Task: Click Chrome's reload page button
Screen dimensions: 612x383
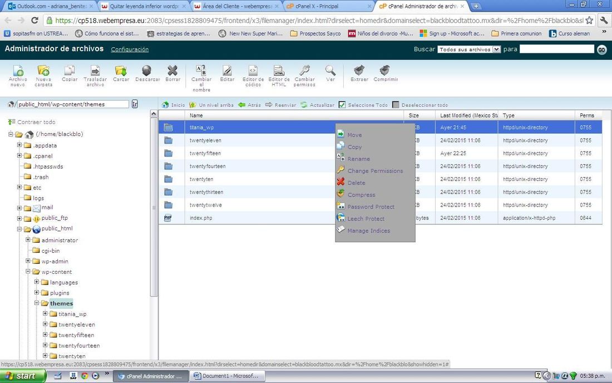Action: coord(34,20)
